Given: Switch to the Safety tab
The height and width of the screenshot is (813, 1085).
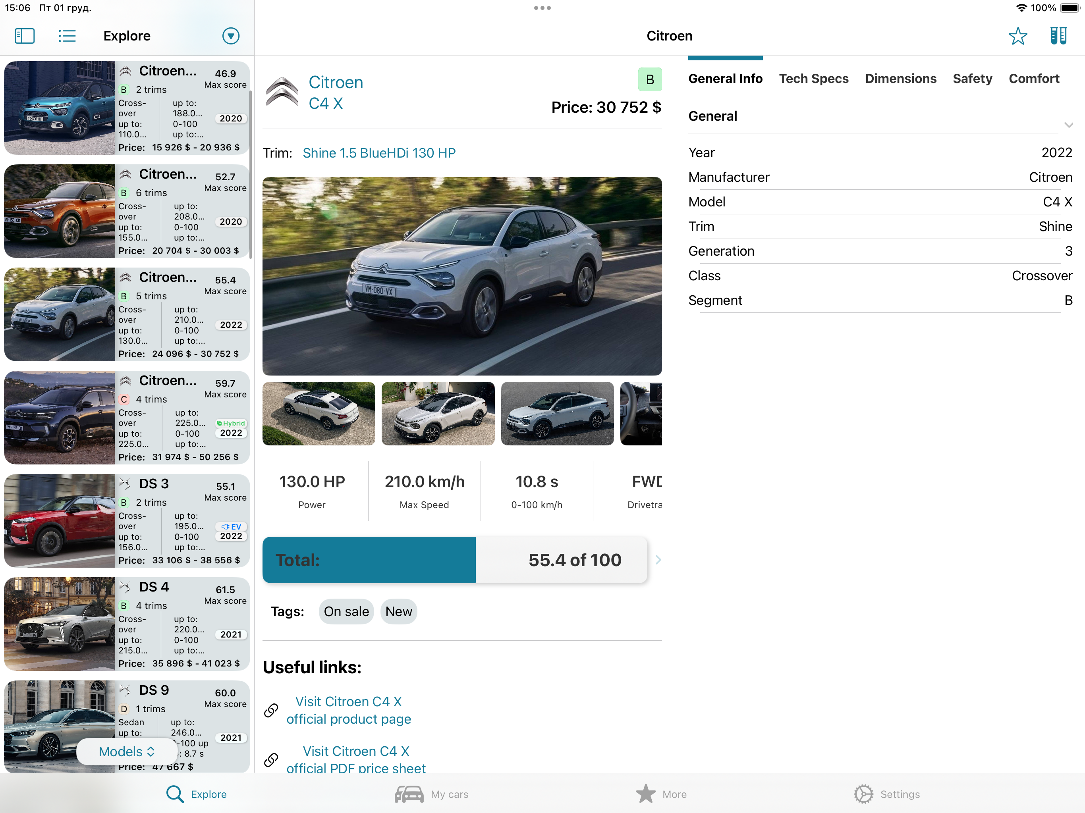Looking at the screenshot, I should [972, 79].
